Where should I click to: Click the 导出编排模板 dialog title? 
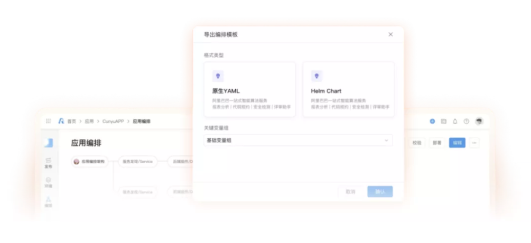221,34
